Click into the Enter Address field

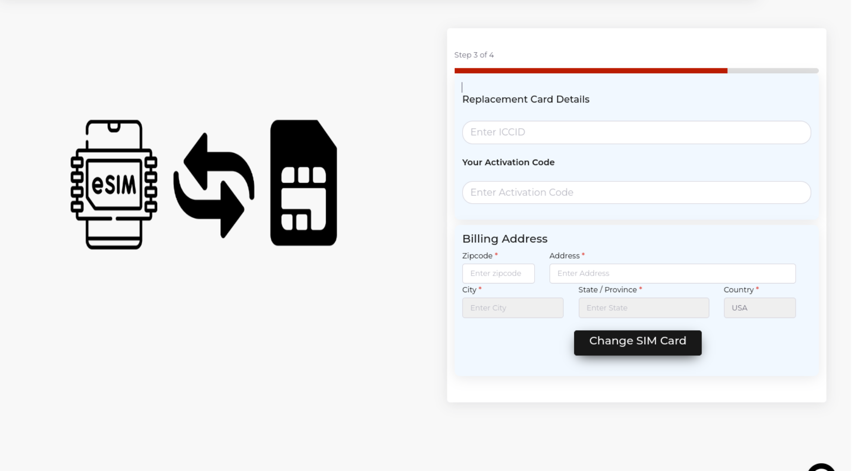[672, 273]
